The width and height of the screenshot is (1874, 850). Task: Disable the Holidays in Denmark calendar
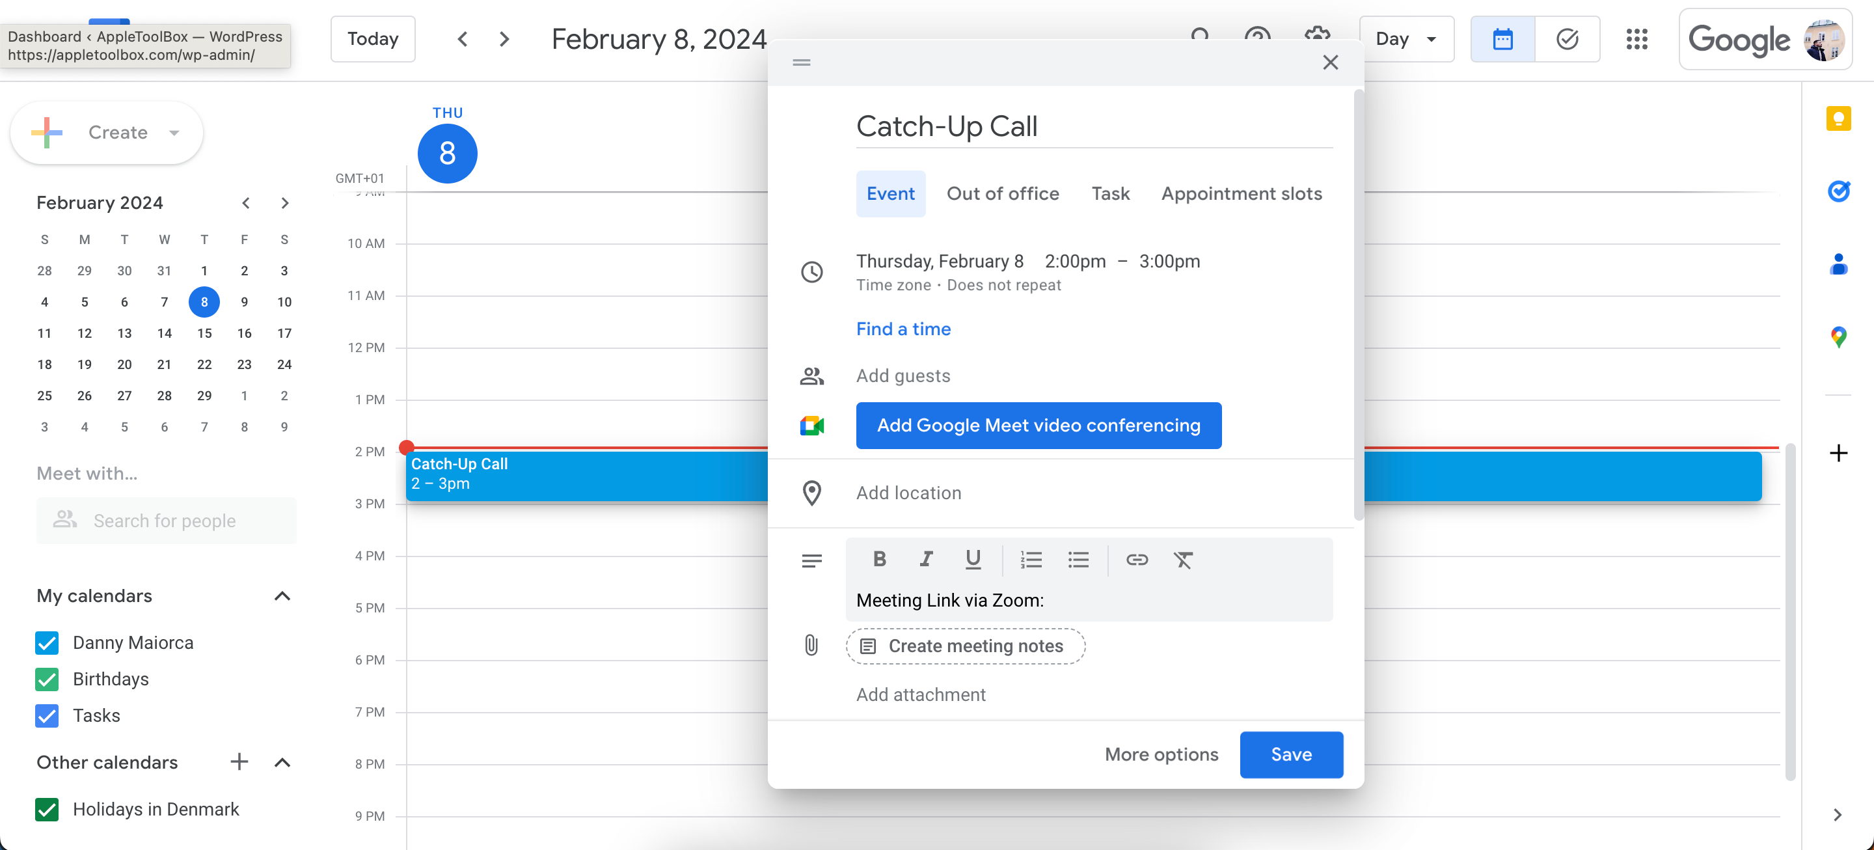(x=47, y=809)
